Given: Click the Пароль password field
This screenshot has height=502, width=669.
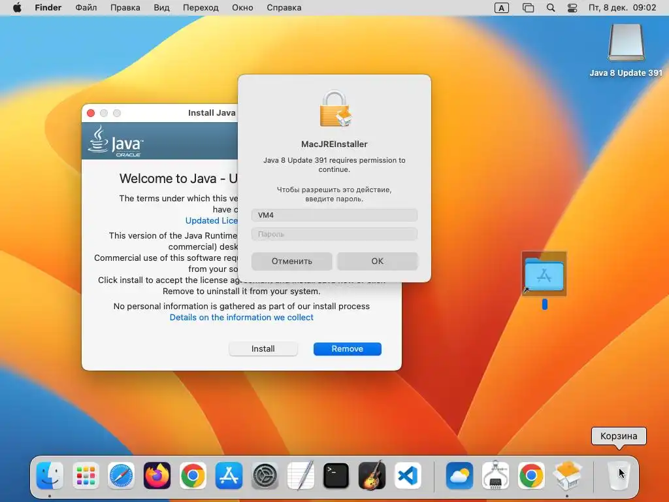Looking at the screenshot, I should [334, 234].
